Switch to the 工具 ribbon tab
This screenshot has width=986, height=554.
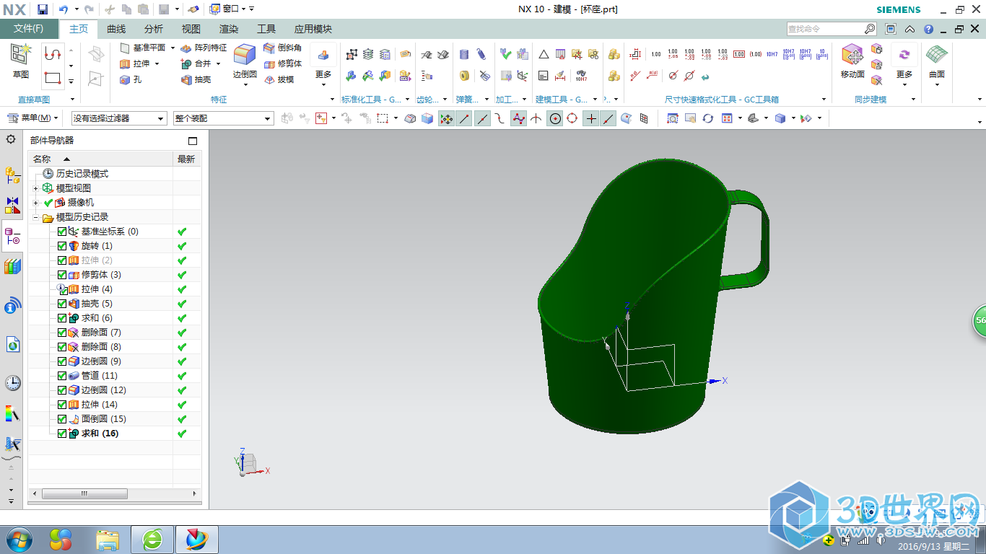(x=266, y=29)
